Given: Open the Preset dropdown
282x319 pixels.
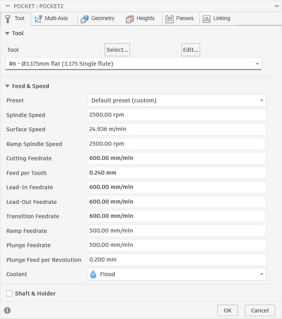Looking at the screenshot, I should pos(177,100).
